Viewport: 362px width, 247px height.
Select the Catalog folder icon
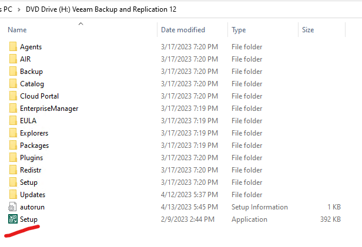click(13, 84)
